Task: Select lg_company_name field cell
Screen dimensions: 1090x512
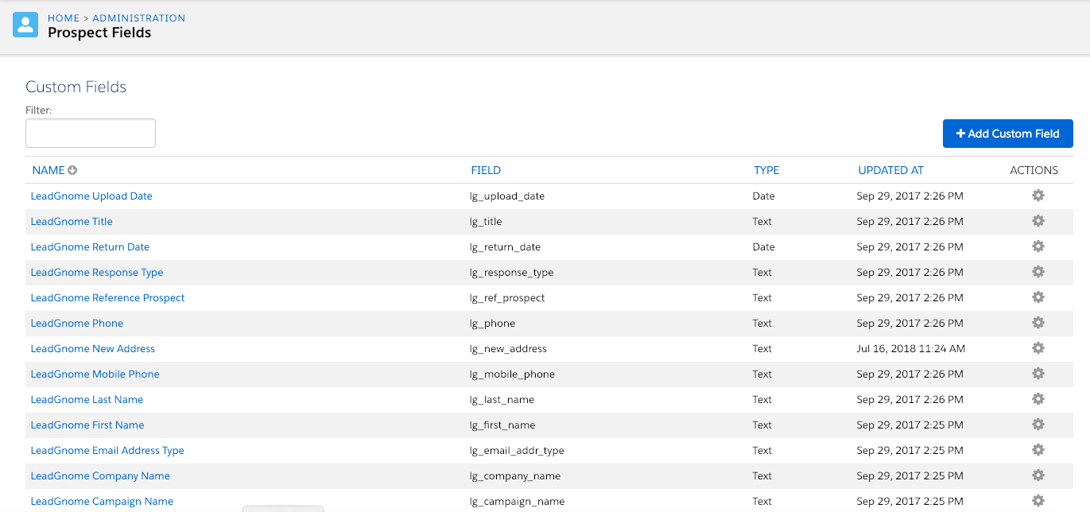Action: click(515, 475)
